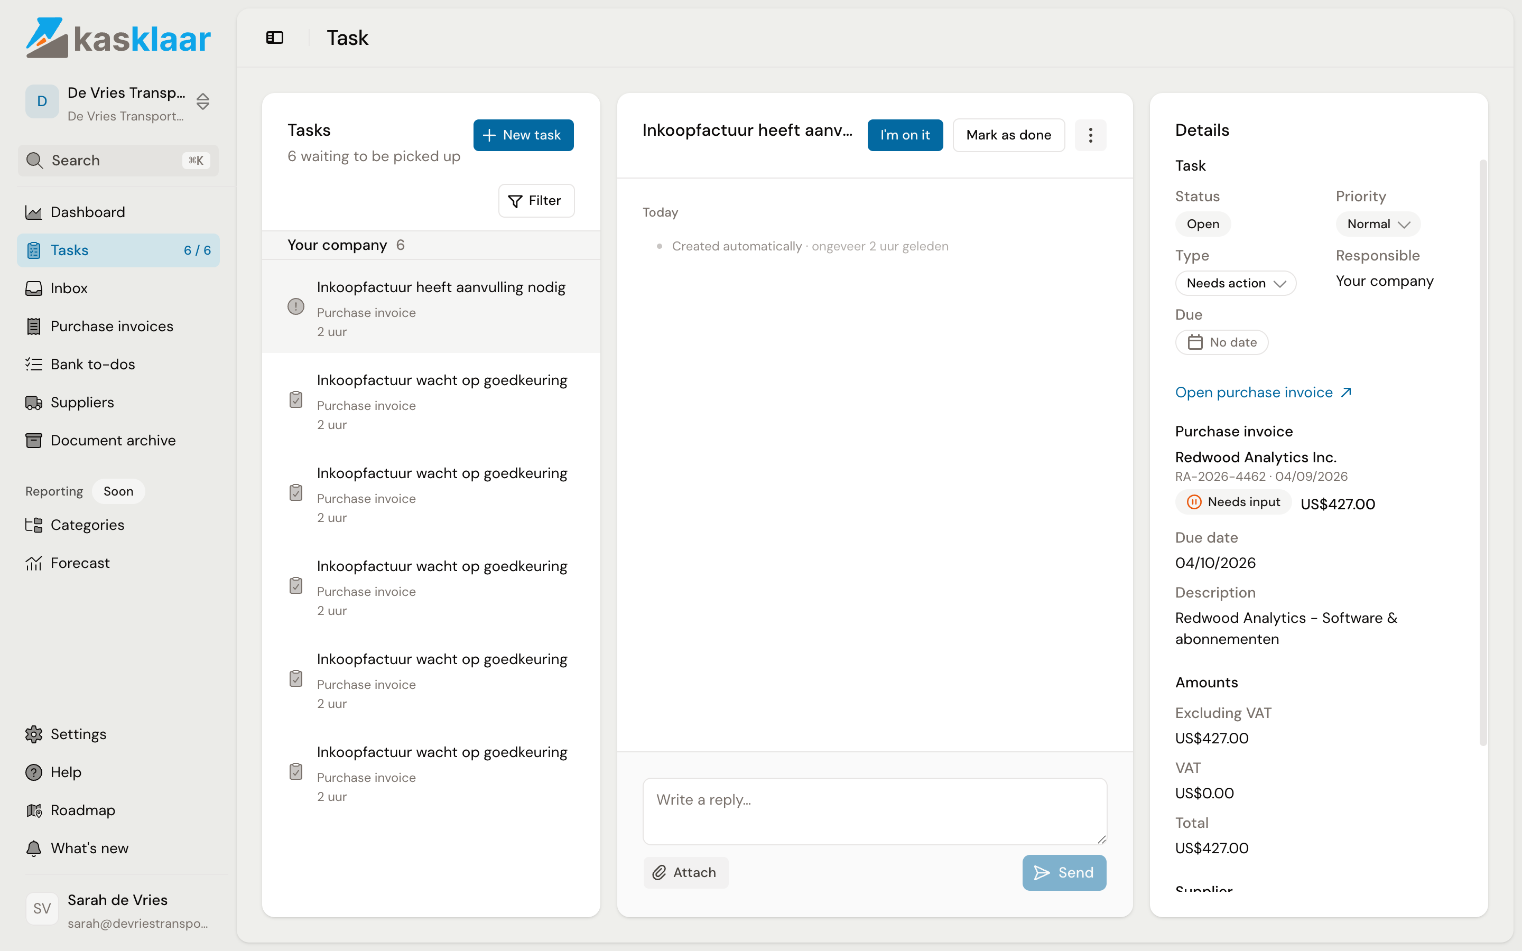
Task: Open the Priority Normal dropdown
Action: (x=1378, y=224)
